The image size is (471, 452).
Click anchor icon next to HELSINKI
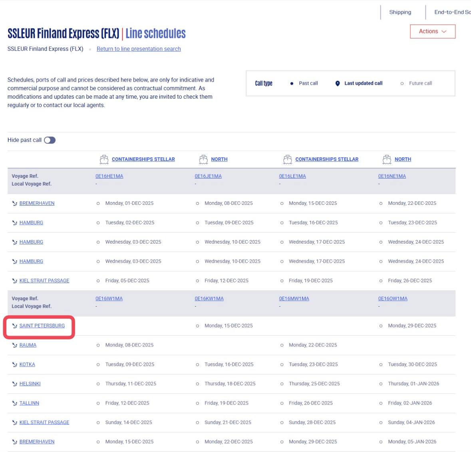pyautogui.click(x=15, y=384)
